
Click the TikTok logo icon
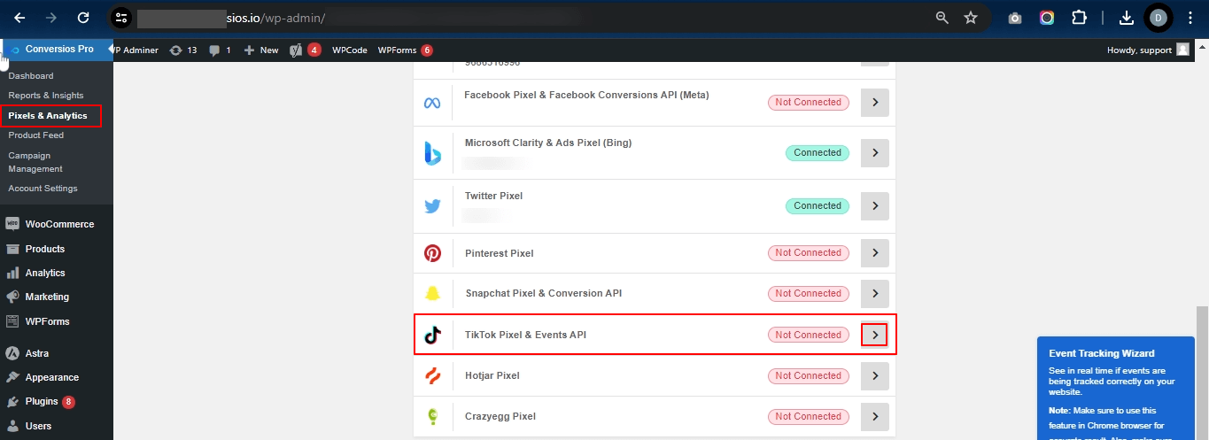point(432,335)
